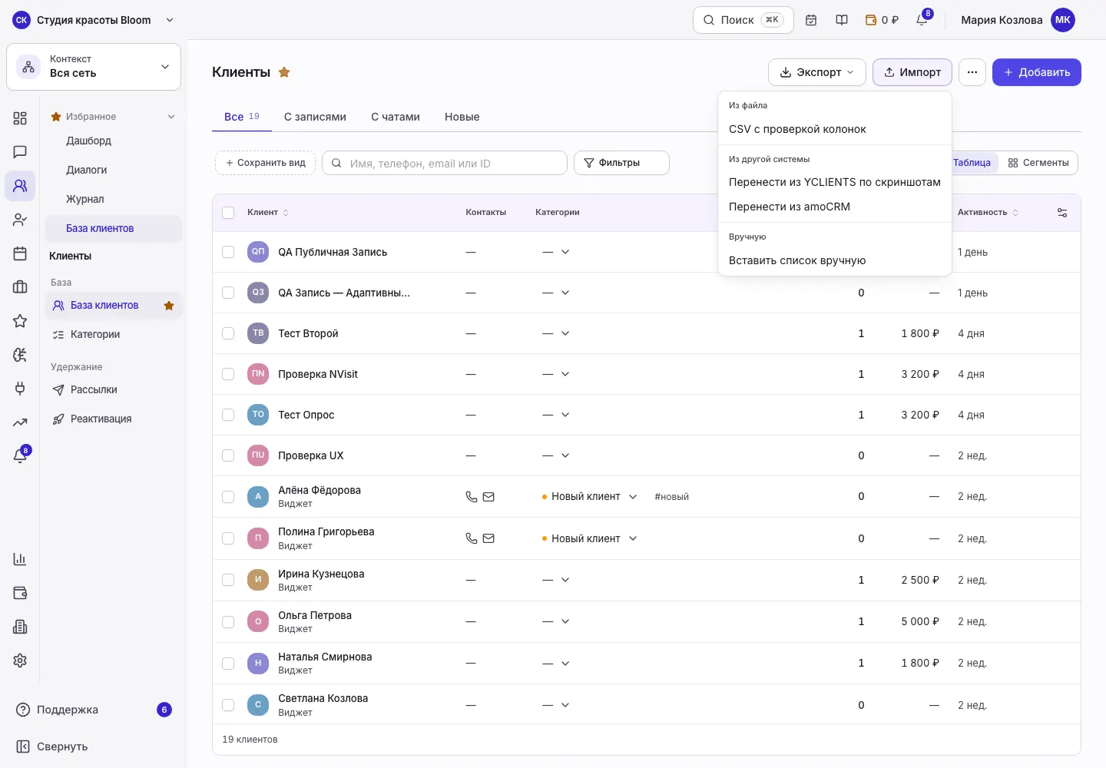
Task: Open notifications bell in top bar
Action: click(922, 20)
